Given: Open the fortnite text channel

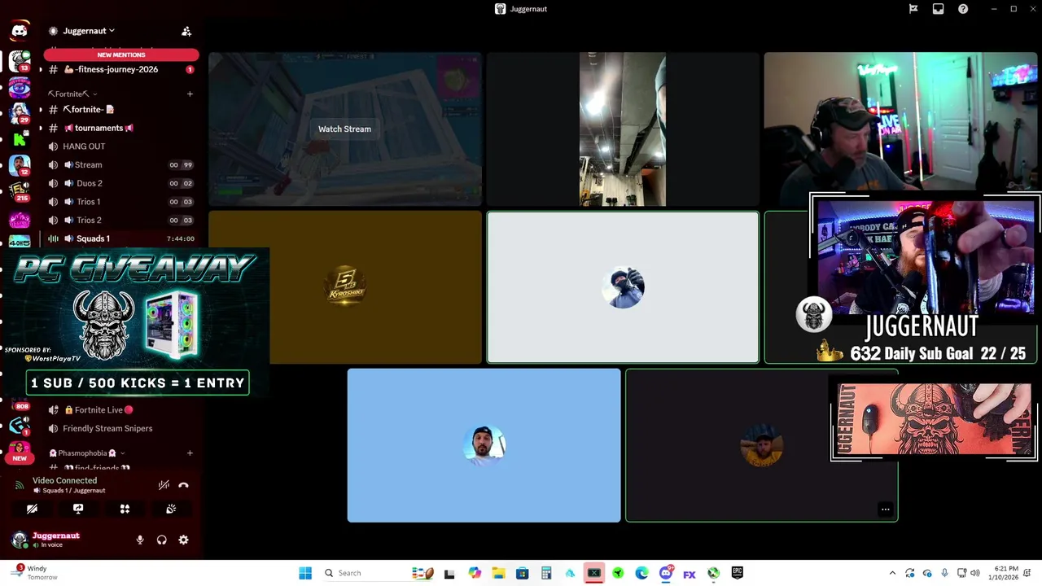Looking at the screenshot, I should [x=121, y=109].
